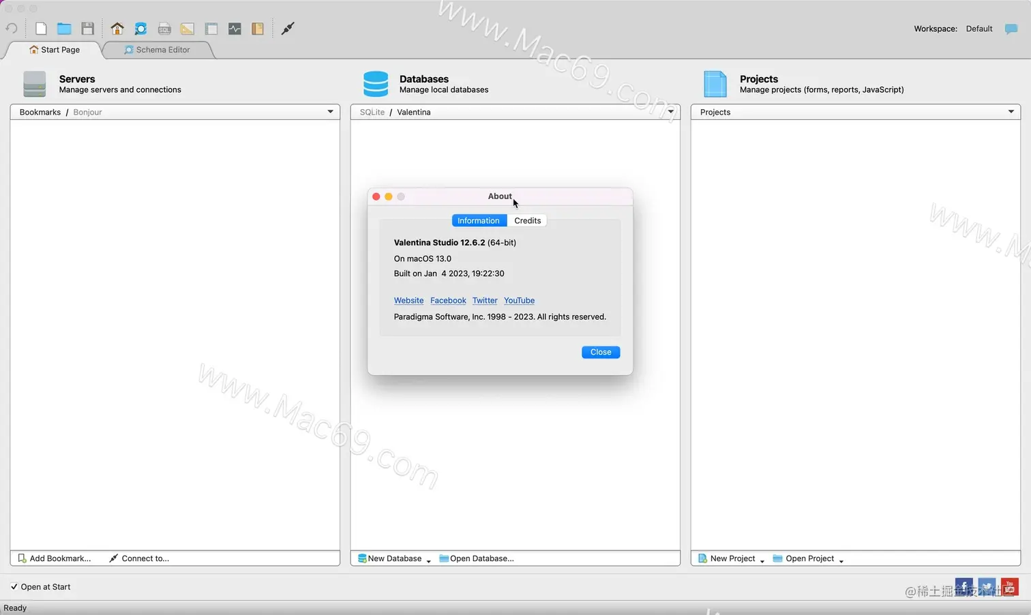The width and height of the screenshot is (1031, 615).
Task: Select the Default workspace selector
Action: coord(979,29)
